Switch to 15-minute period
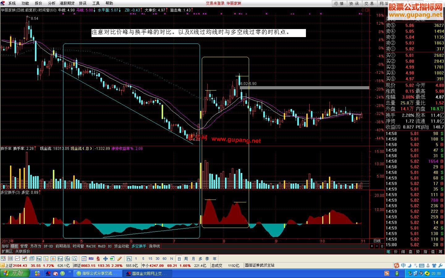Viewport: 445px width, 278px height. (150, 259)
